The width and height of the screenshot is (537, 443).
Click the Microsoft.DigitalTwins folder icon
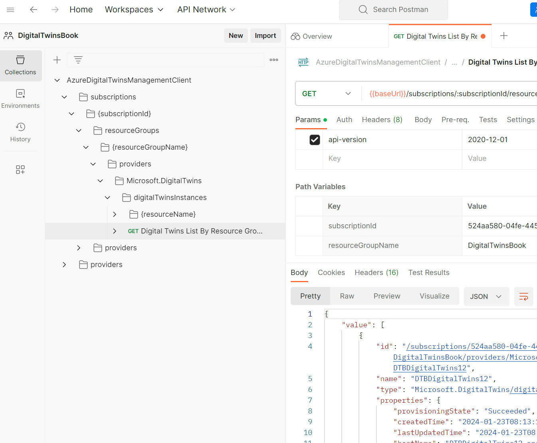point(119,181)
